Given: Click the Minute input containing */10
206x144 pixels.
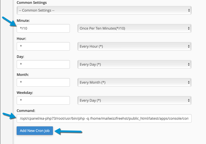Looking at the screenshot, I should click(43, 28).
